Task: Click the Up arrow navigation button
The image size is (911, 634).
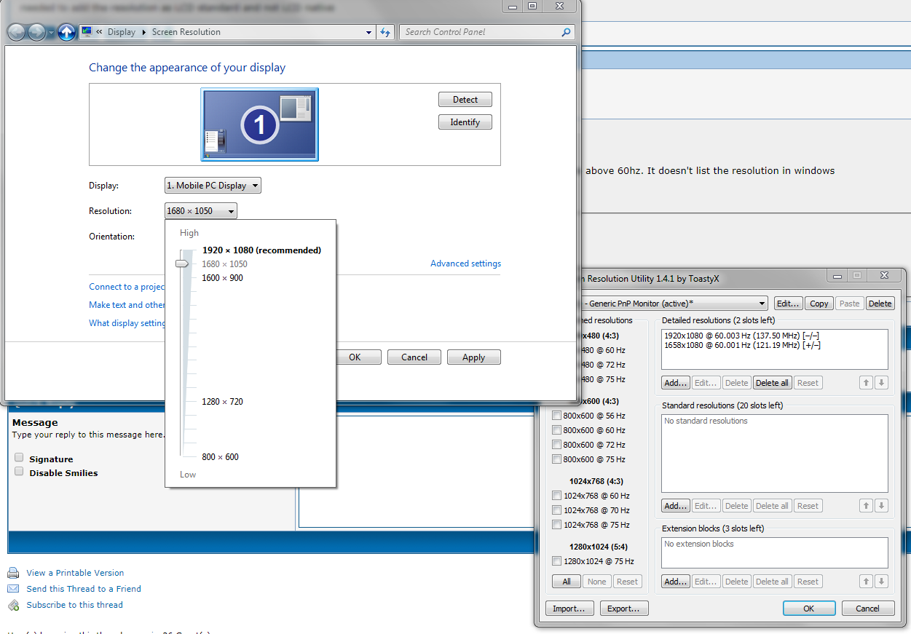Action: click(66, 32)
